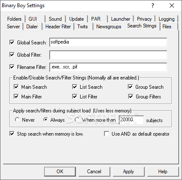Open the Logging tab
This screenshot has width=182, height=180.
point(166,19)
